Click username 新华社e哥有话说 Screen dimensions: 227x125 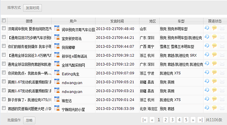[74, 56]
